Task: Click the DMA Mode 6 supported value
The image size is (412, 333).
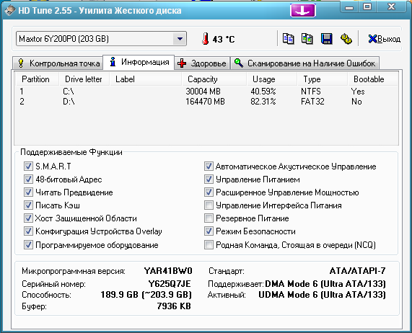Action: 325,284
